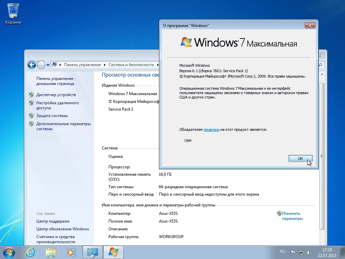Viewport: 345px width, 259px height.
Task: Select 'Перо и сенсорный ввод недоступны' value
Action: (209, 194)
